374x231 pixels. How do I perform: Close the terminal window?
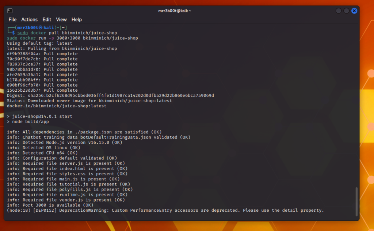point(354,11)
